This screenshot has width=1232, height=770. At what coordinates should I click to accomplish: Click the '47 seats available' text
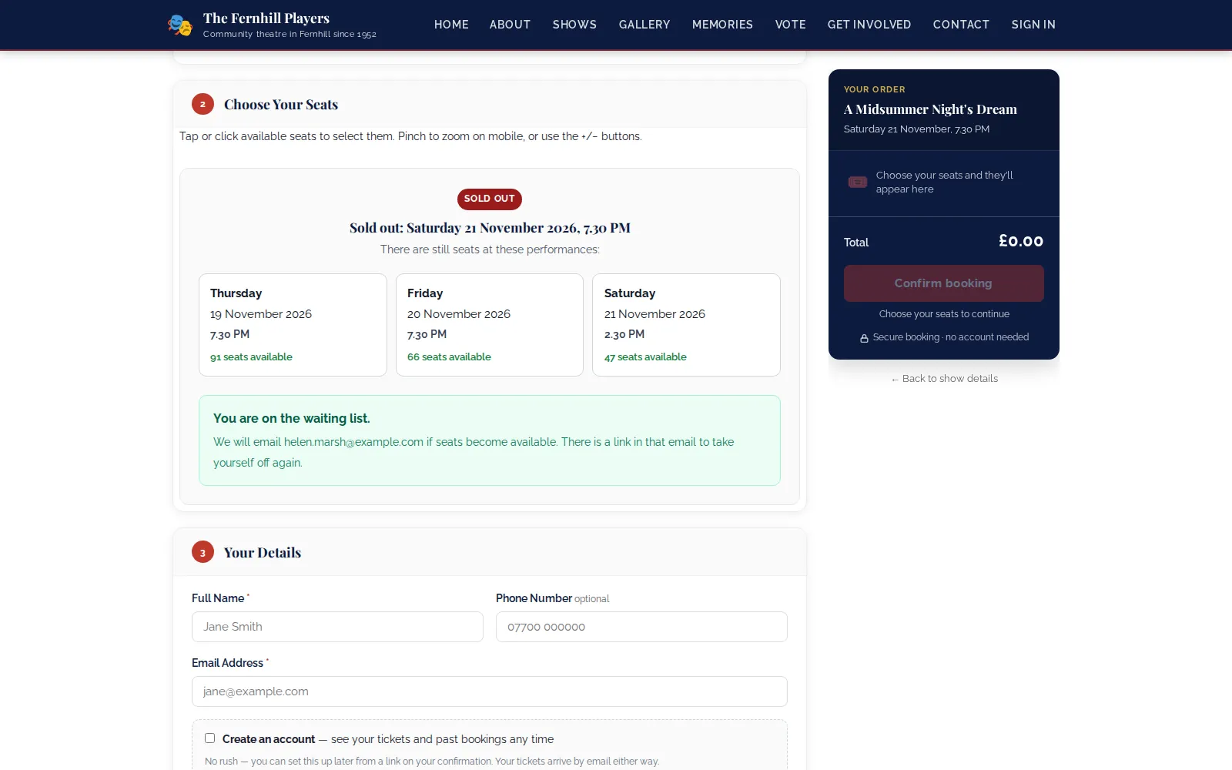point(645,357)
